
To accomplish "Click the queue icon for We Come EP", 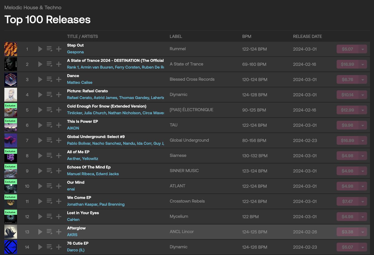I will 49,201.
